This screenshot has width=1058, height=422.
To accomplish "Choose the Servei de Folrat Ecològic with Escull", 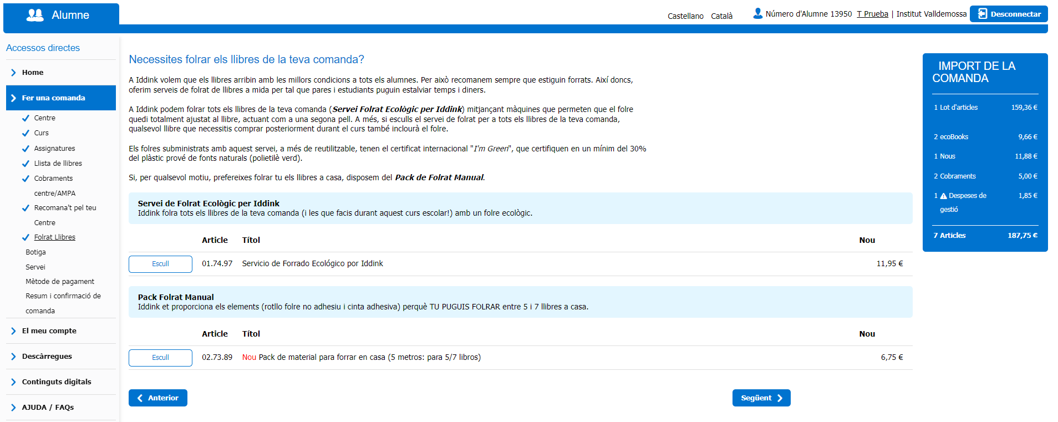I will coord(160,264).
